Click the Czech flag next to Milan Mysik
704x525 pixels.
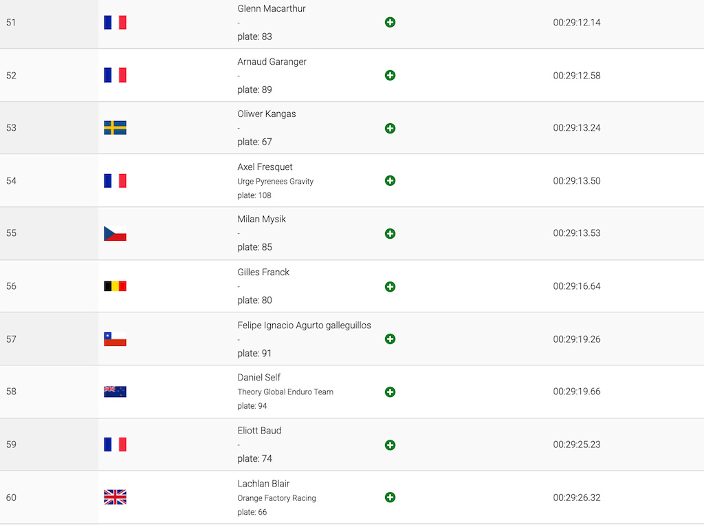[x=115, y=233]
